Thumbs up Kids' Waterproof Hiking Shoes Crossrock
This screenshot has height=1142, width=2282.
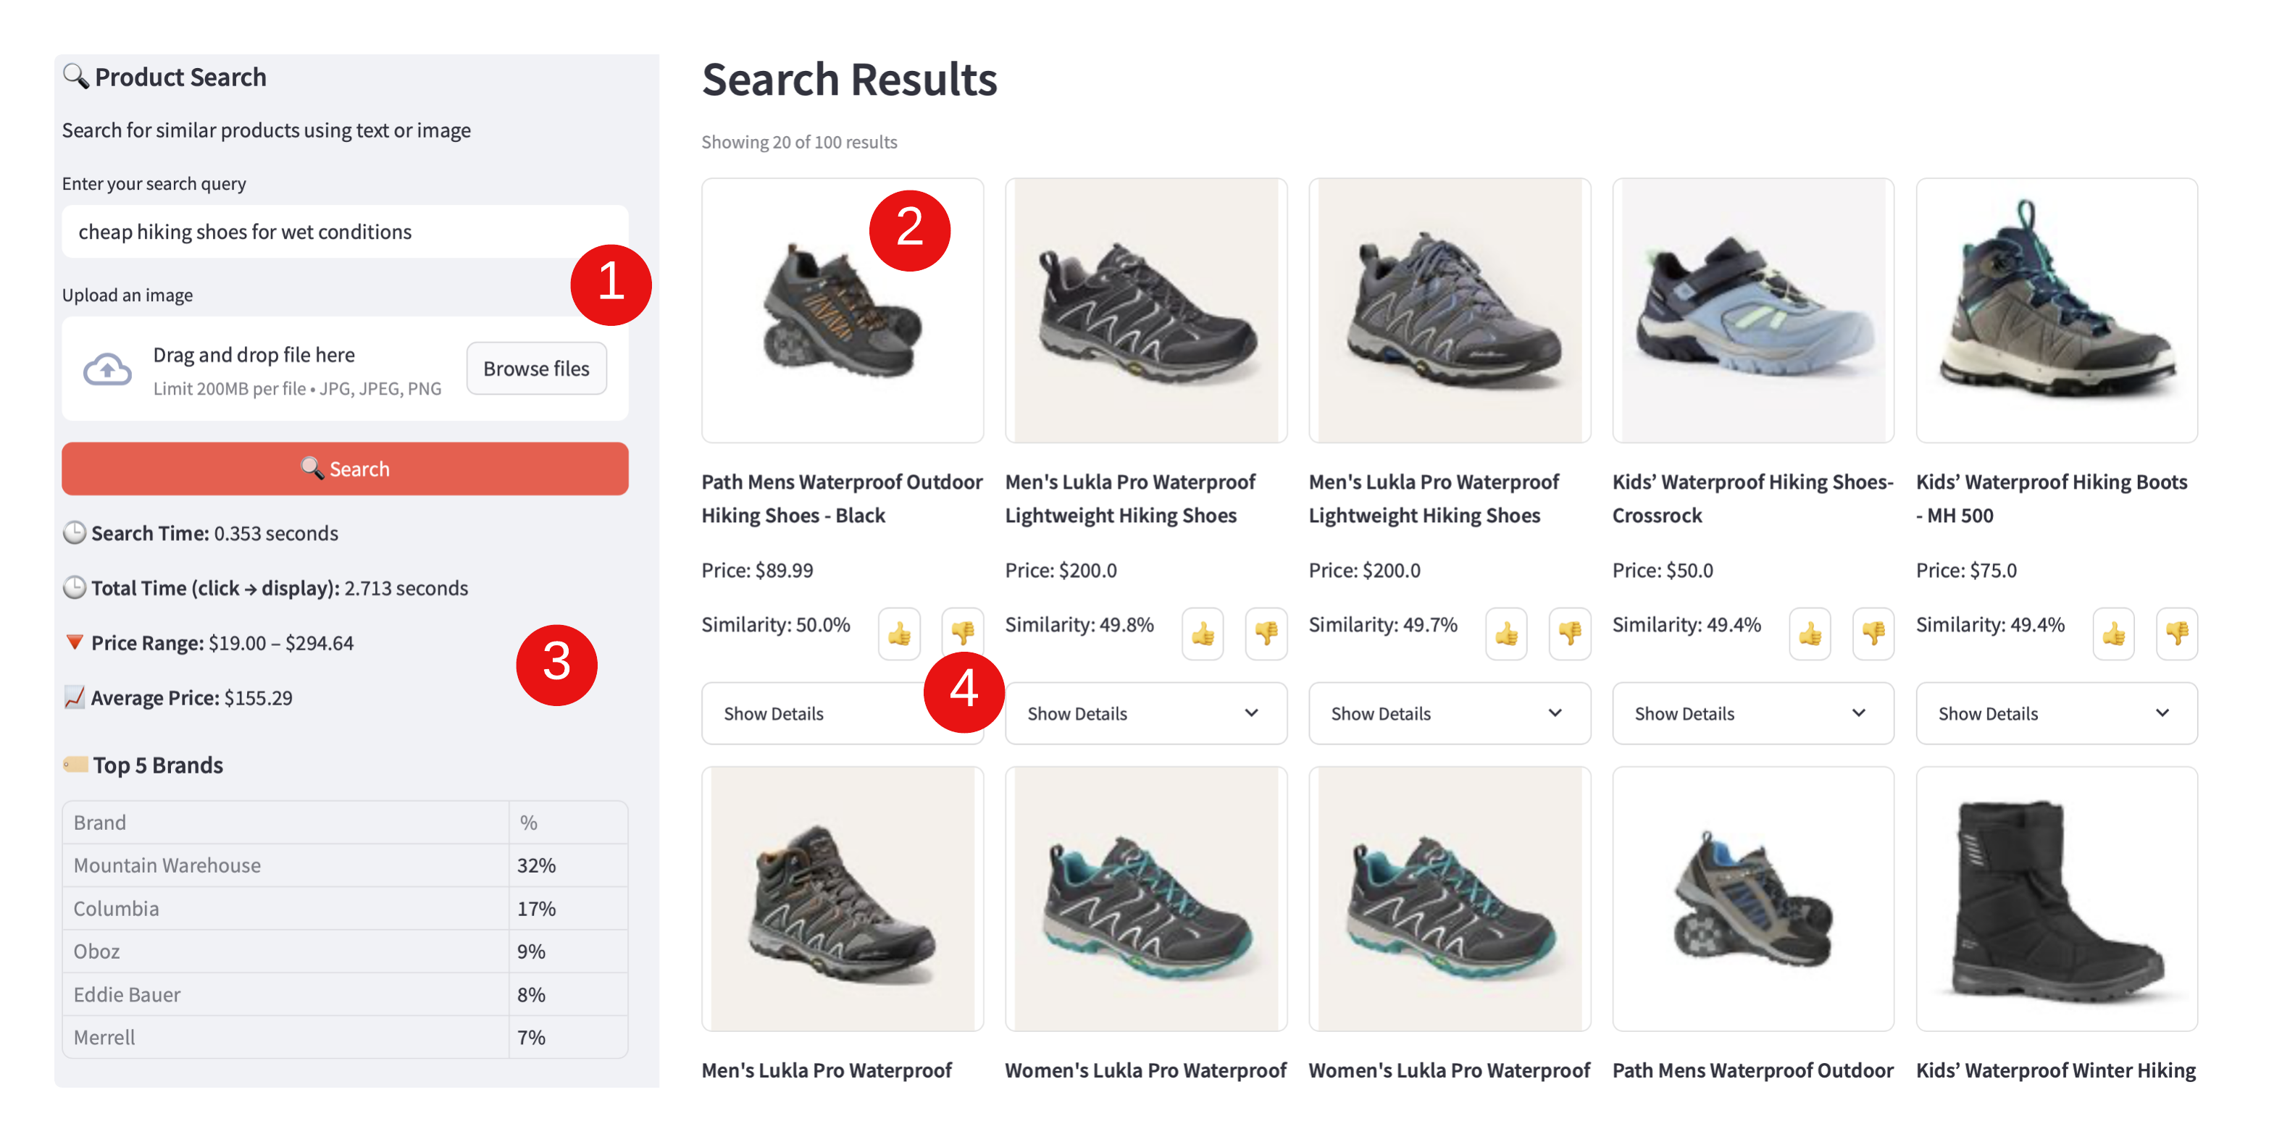[x=1810, y=633]
